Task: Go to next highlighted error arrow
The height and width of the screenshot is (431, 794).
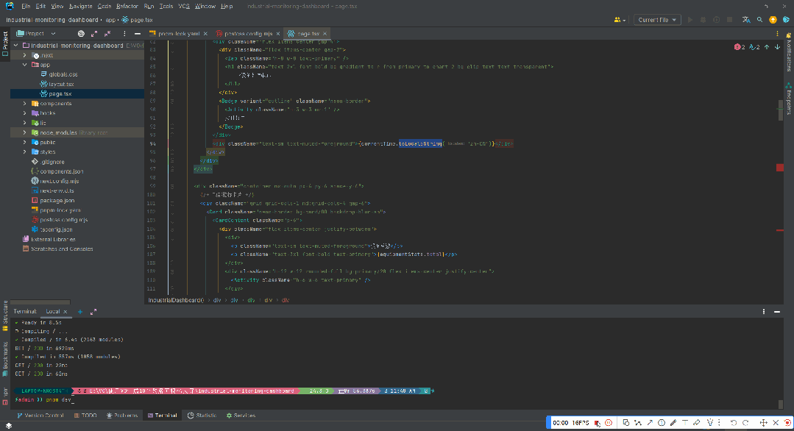Action: tap(777, 47)
